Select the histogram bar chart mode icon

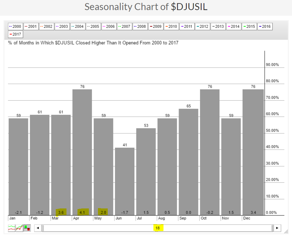tap(27, 228)
